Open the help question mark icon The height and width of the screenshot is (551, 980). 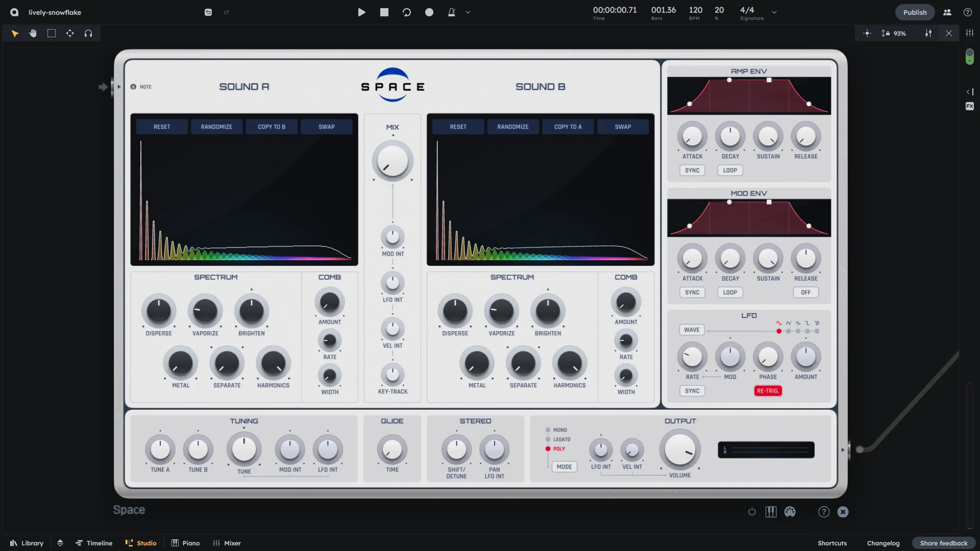point(967,12)
